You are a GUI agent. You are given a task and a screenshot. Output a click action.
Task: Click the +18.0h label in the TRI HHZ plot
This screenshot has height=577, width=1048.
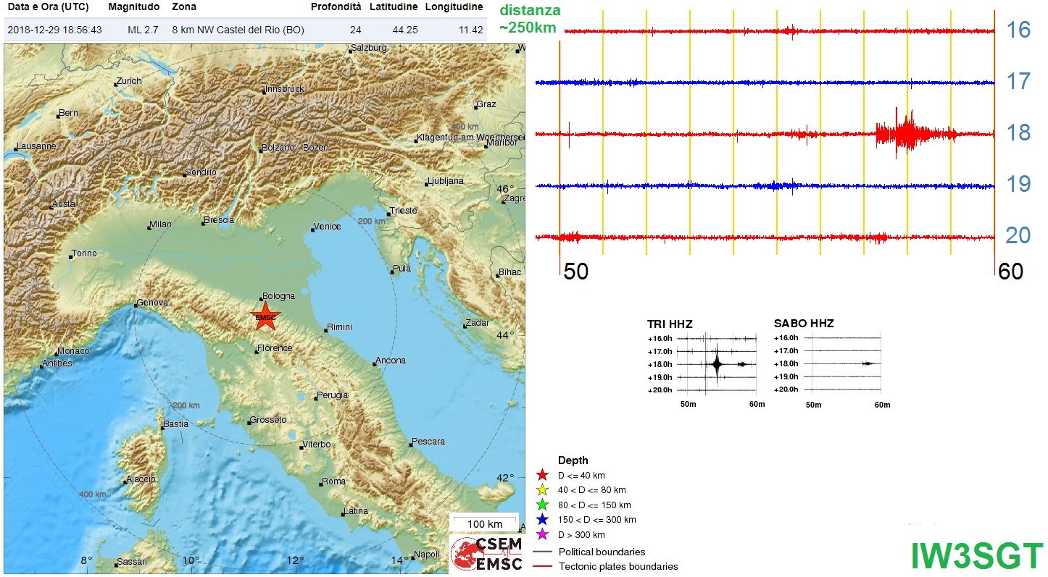(x=661, y=363)
